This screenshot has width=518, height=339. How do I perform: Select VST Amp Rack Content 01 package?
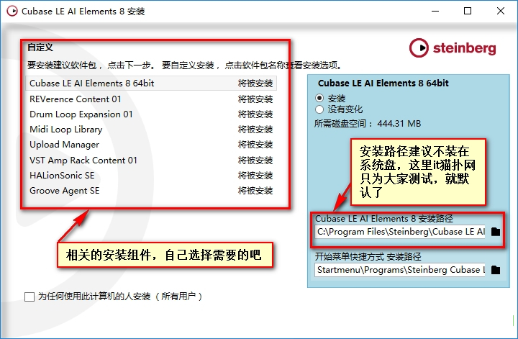point(151,161)
